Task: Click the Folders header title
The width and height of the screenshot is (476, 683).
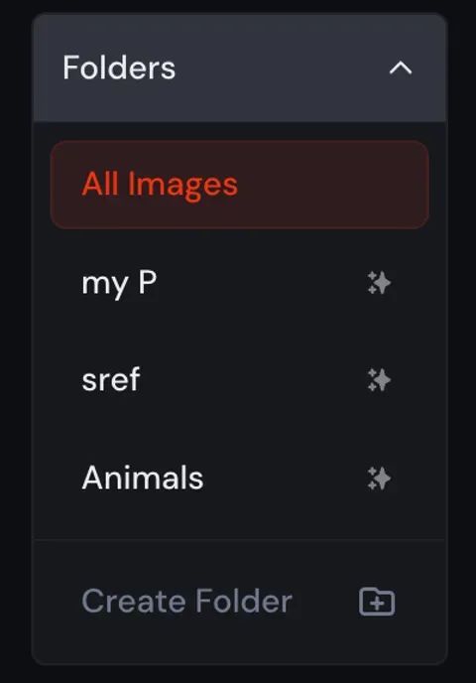Action: click(119, 68)
